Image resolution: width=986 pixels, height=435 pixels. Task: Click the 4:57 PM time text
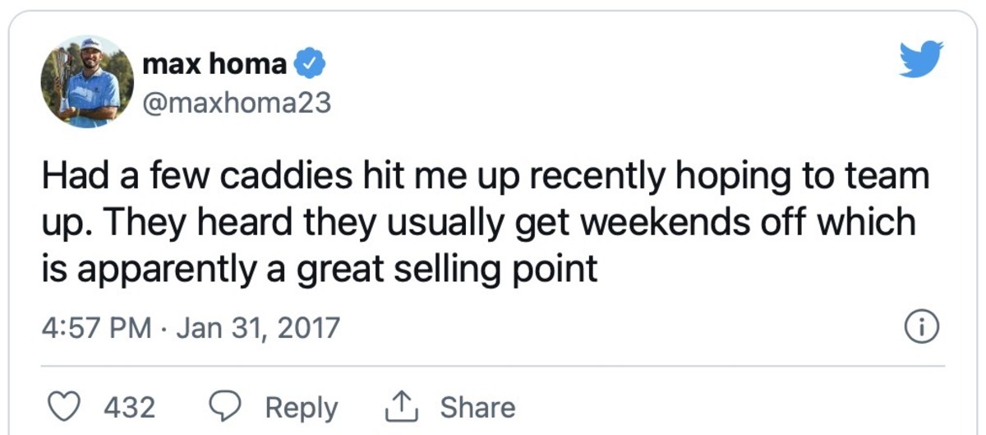[x=96, y=328]
